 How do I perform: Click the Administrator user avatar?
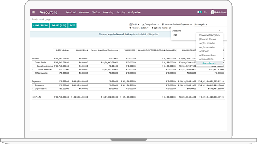pyautogui.click(x=212, y=12)
